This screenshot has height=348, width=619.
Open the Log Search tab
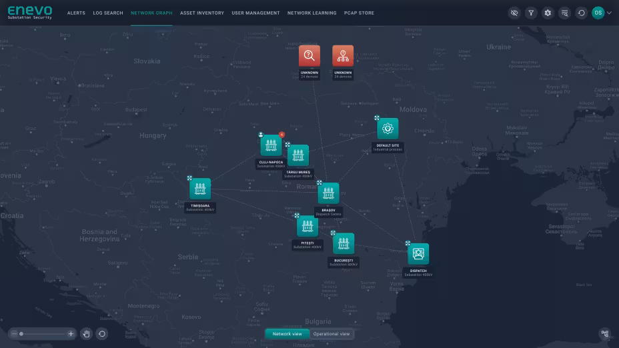[108, 13]
